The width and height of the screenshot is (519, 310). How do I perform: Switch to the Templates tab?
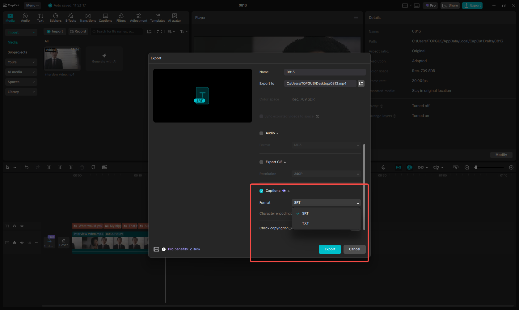click(158, 17)
